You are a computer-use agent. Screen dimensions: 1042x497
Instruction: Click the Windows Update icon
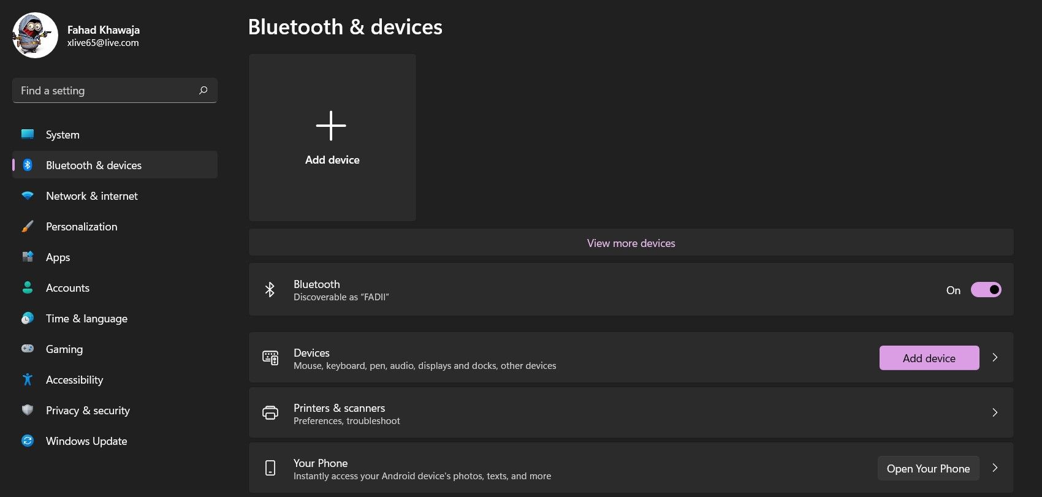[x=28, y=441]
